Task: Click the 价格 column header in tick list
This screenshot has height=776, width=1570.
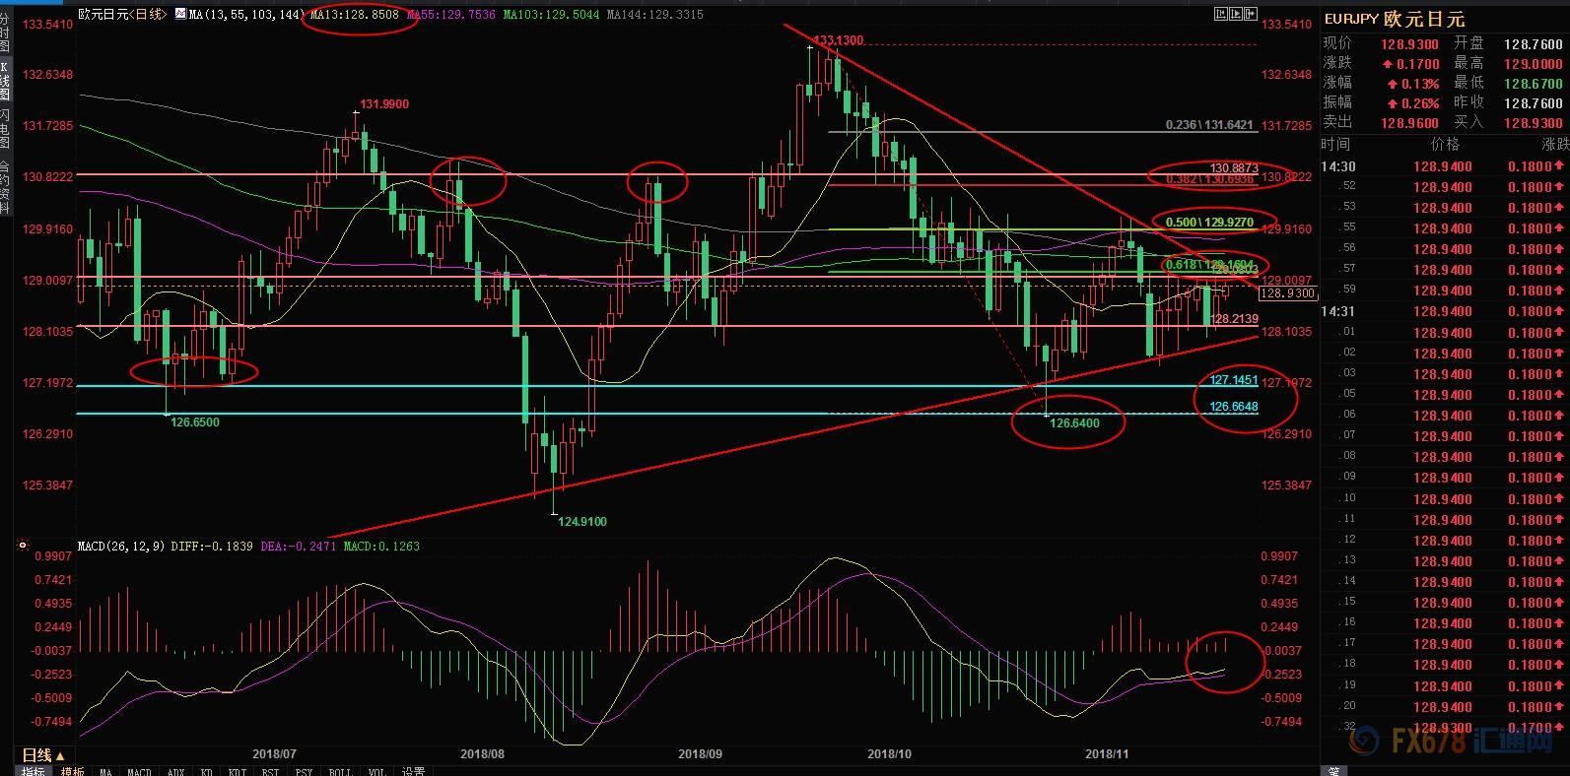Action: pyautogui.click(x=1445, y=145)
